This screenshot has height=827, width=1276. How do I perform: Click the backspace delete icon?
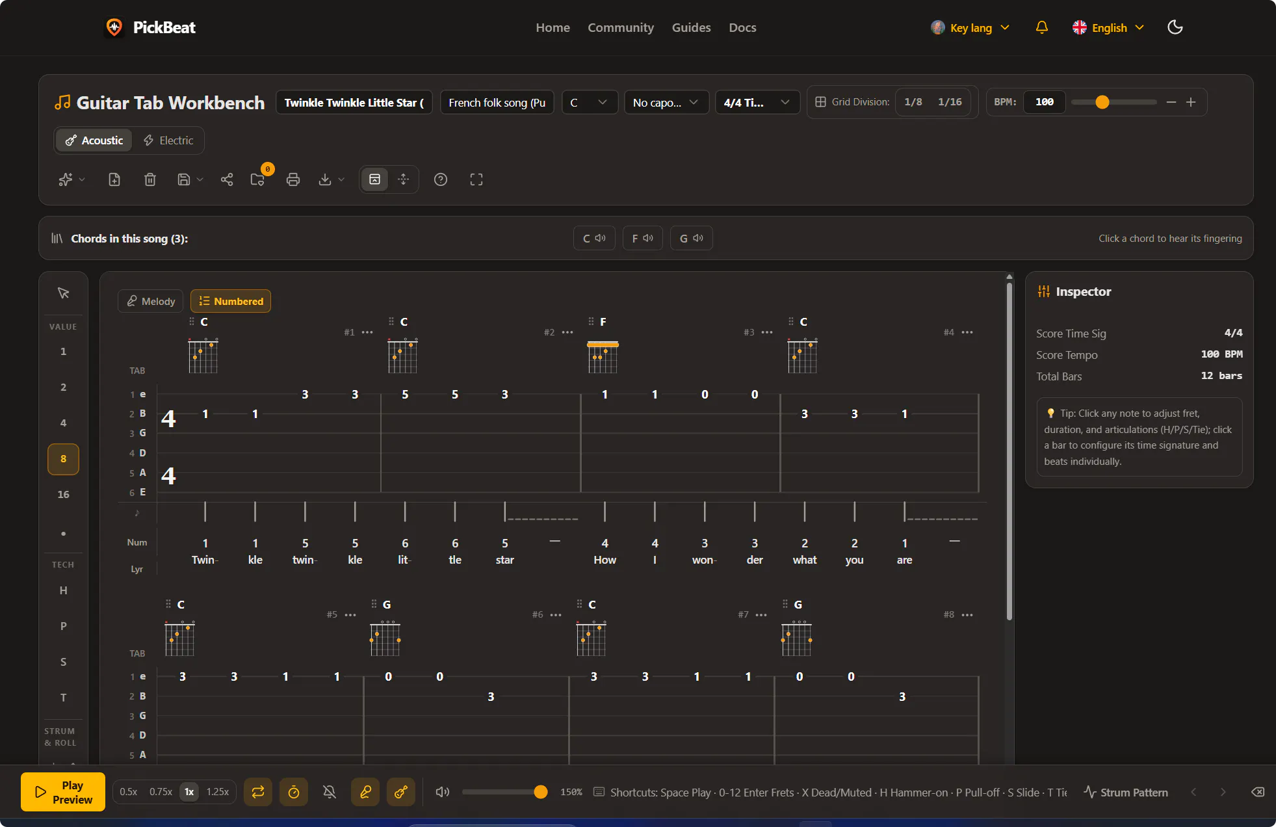(x=1258, y=792)
